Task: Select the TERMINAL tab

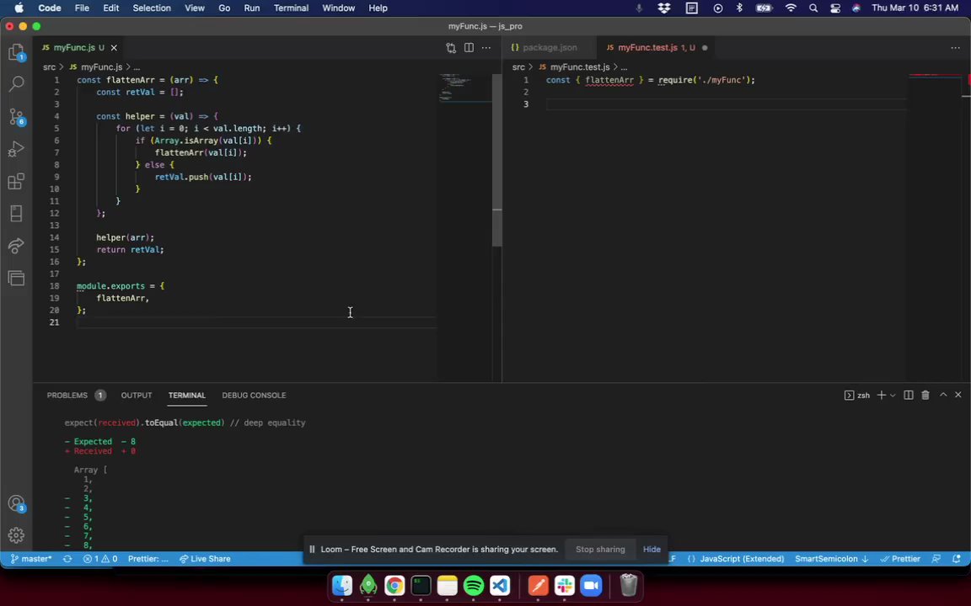Action: (x=187, y=395)
